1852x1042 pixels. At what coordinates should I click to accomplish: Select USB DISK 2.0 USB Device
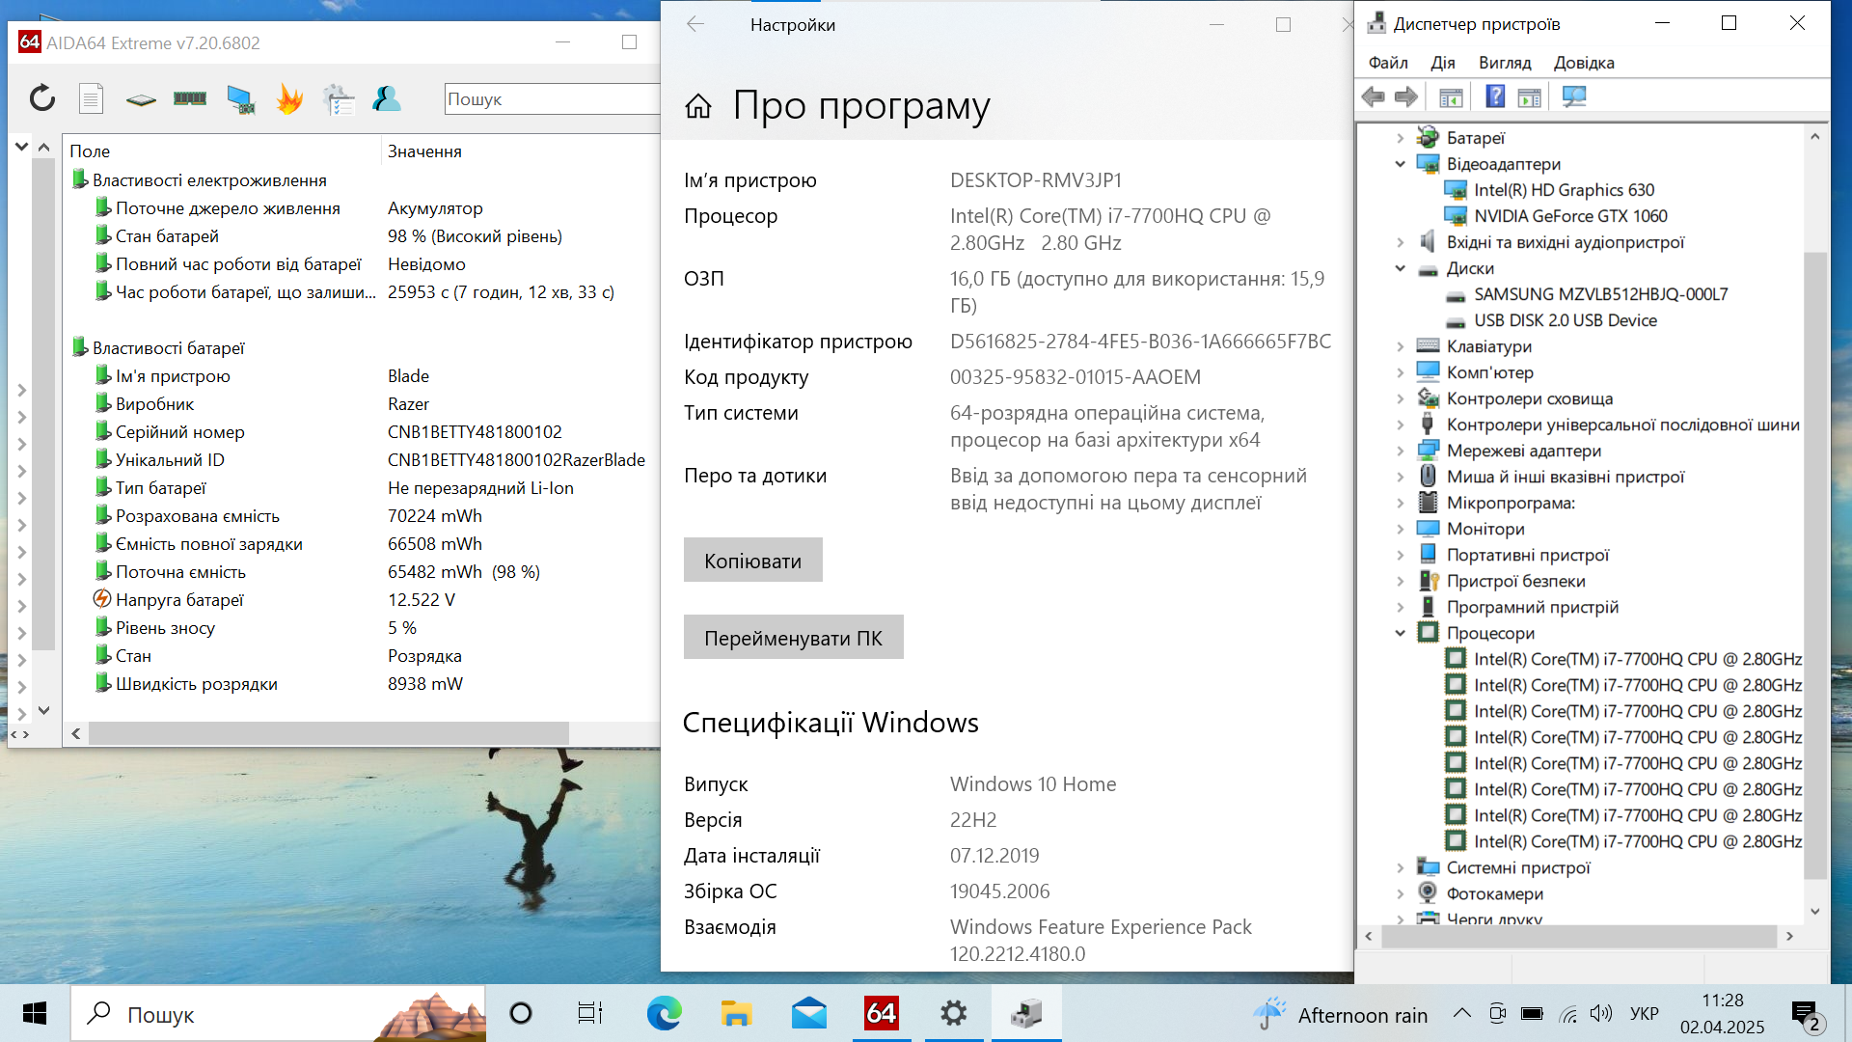tap(1565, 320)
